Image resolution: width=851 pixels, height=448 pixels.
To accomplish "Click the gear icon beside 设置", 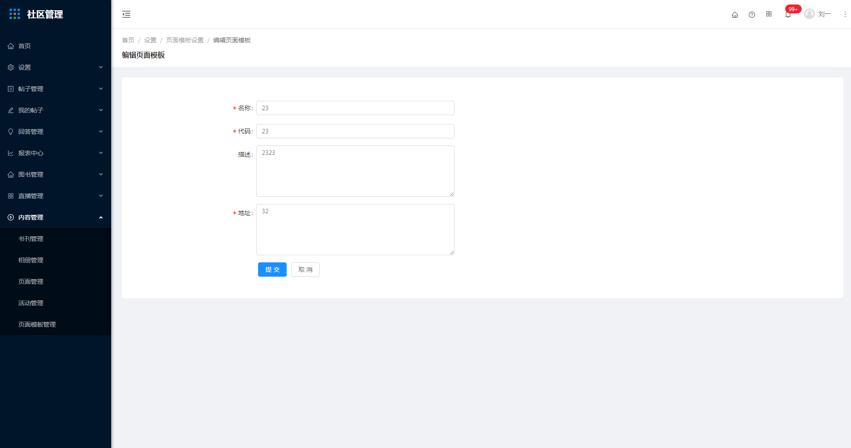I will [x=11, y=67].
